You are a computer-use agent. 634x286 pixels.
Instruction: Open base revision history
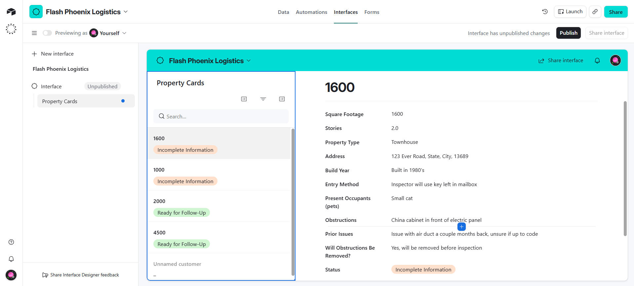pos(545,12)
